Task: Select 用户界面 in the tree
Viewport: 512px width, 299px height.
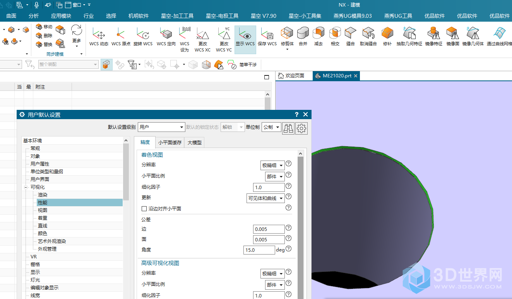Action: 40,179
